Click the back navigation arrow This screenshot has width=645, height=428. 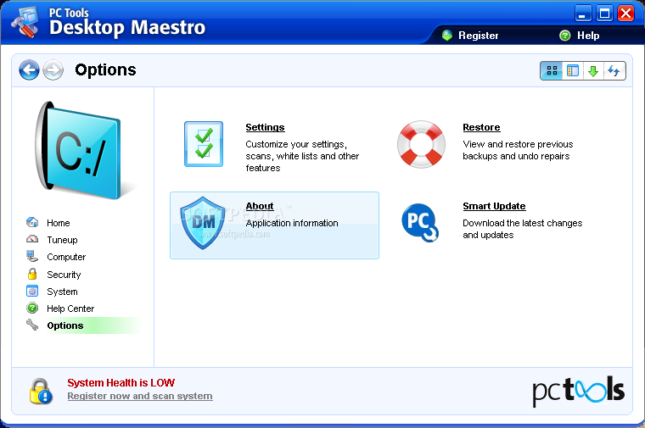click(x=29, y=70)
